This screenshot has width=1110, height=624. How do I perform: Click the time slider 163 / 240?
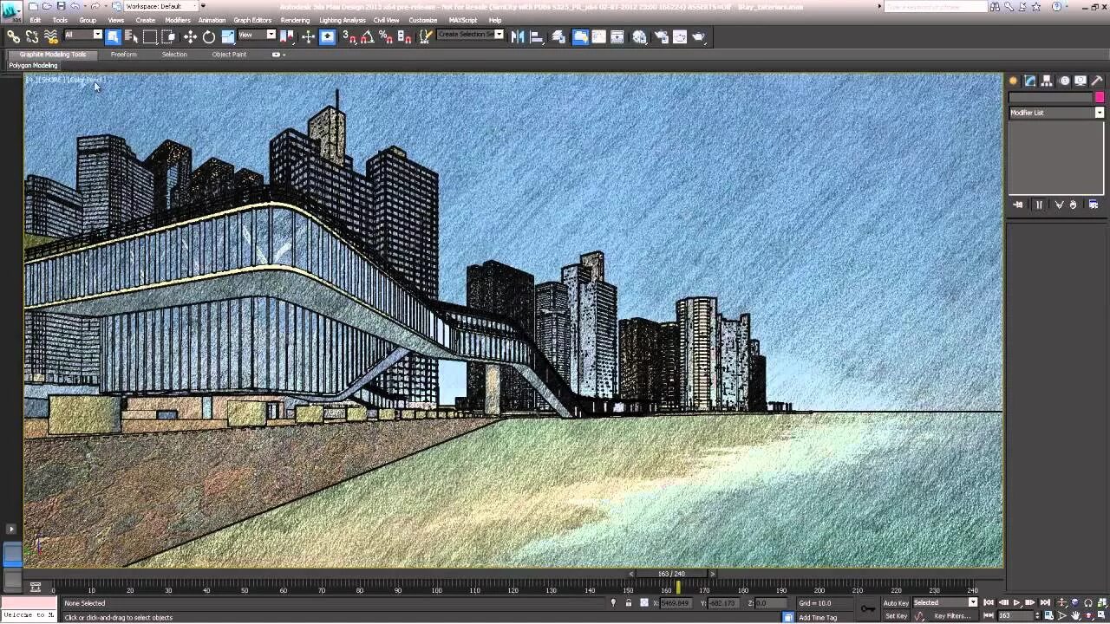click(x=671, y=574)
